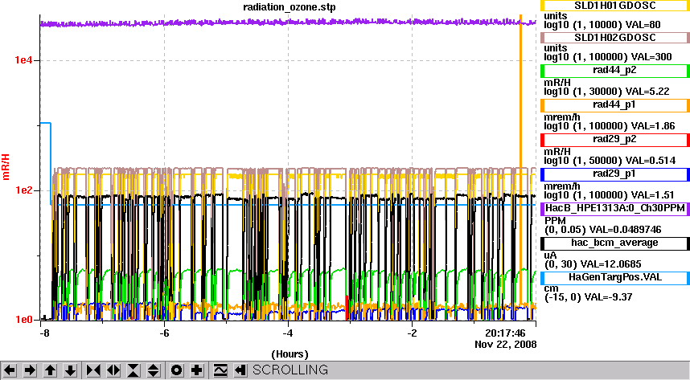This screenshot has width=690, height=380.
Task: Click the 1e0 y-axis label
Action: pyautogui.click(x=24, y=320)
